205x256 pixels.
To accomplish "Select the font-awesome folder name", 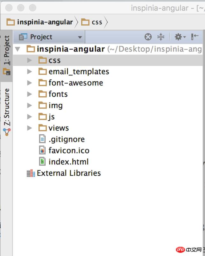I will (x=76, y=83).
